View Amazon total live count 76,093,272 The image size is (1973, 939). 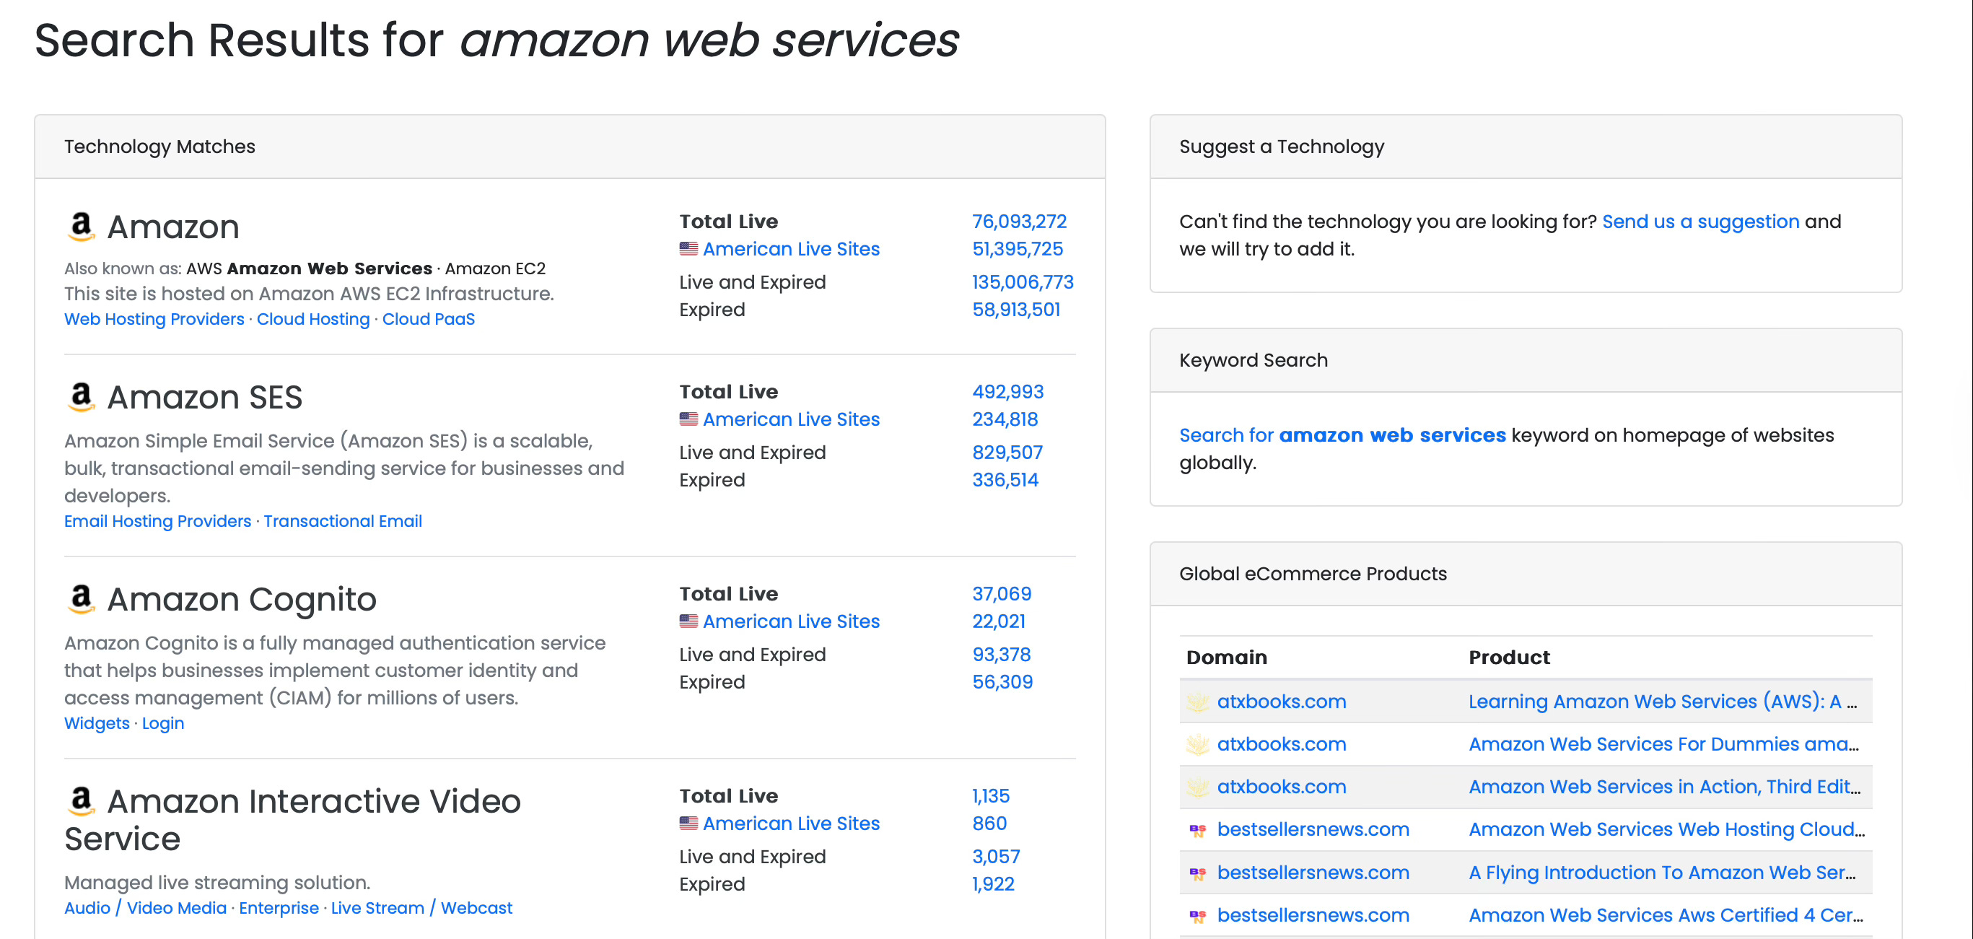click(x=1019, y=222)
